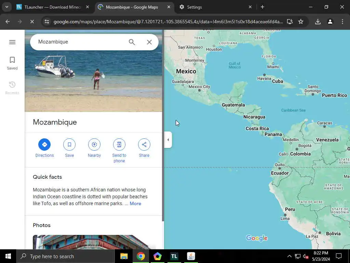Image resolution: width=350 pixels, height=263 pixels.
Task: Save Mozambique to a list
Action: 69,148
